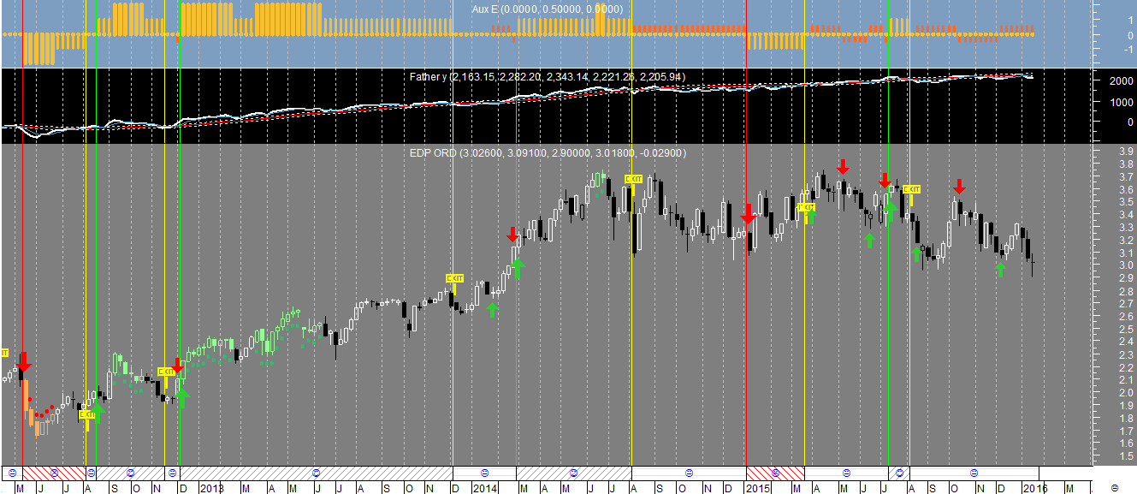Click the smiley in green mid-2014 strip segment
Viewport: 1137px width, 494px height.
click(574, 473)
